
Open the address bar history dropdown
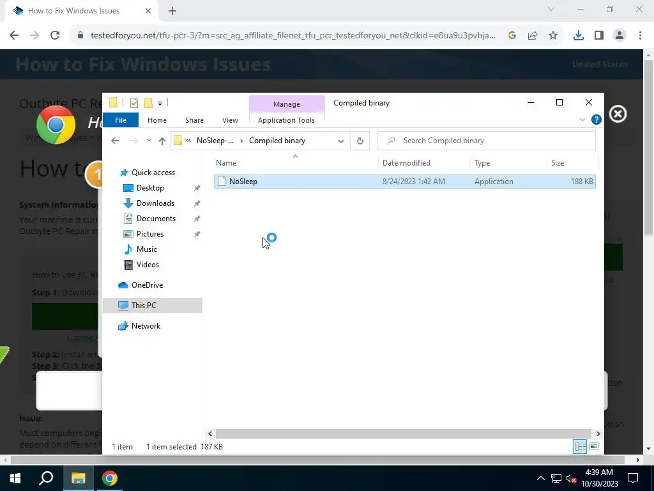click(x=341, y=141)
